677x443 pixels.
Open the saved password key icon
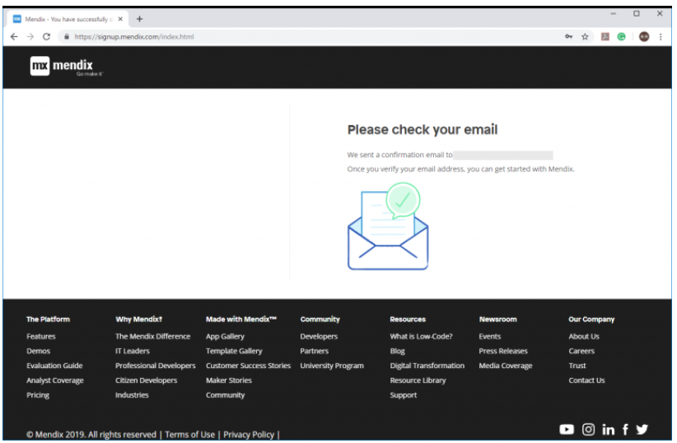click(568, 37)
